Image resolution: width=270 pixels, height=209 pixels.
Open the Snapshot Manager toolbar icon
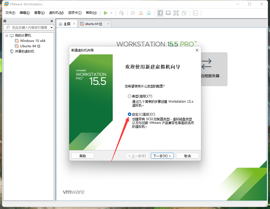pyautogui.click(x=149, y=13)
